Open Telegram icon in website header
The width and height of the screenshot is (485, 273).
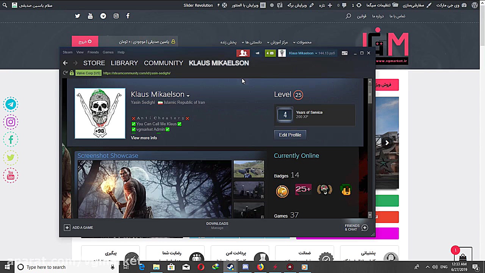[x=103, y=16]
